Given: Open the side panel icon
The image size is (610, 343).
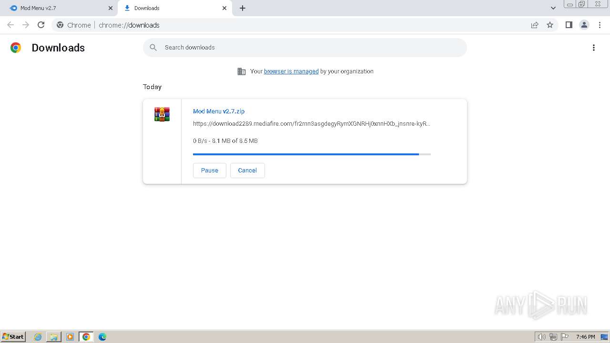Looking at the screenshot, I should (569, 25).
